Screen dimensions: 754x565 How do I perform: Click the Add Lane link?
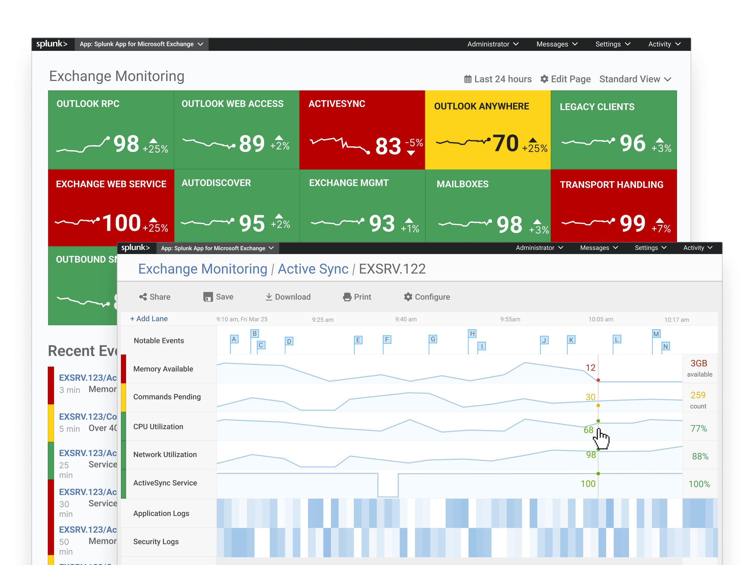pyautogui.click(x=149, y=319)
